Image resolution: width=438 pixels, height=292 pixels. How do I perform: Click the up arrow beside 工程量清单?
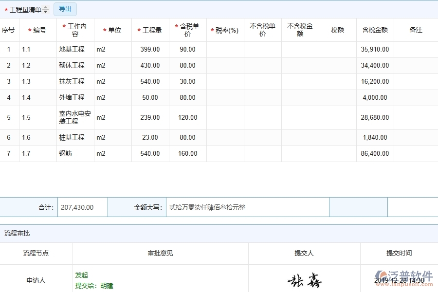coord(45,7)
